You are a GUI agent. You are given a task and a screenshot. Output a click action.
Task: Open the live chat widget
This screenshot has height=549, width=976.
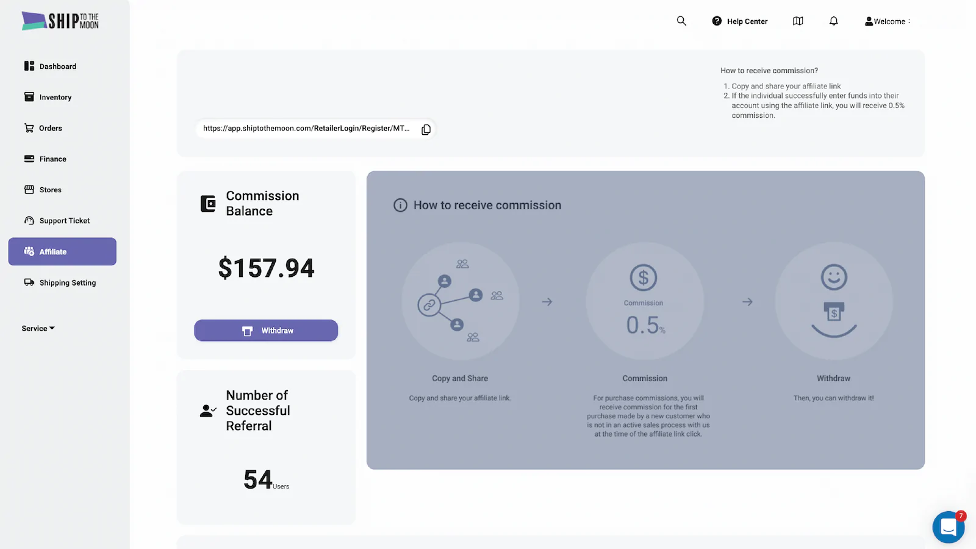(x=948, y=526)
